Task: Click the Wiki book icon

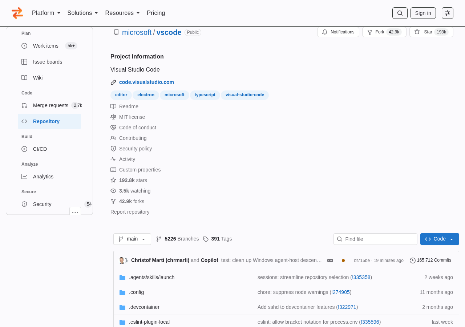Action: click(24, 78)
